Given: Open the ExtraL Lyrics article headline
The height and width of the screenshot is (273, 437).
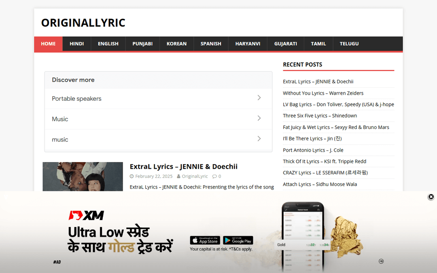Looking at the screenshot, I should (184, 167).
